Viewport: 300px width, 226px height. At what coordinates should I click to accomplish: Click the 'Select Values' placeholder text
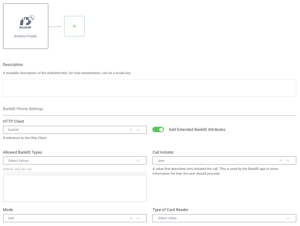[x=18, y=160]
